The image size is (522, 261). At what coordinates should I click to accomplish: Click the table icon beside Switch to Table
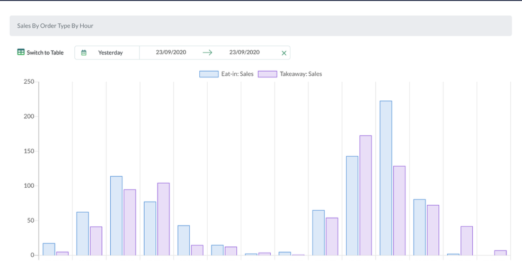point(21,52)
